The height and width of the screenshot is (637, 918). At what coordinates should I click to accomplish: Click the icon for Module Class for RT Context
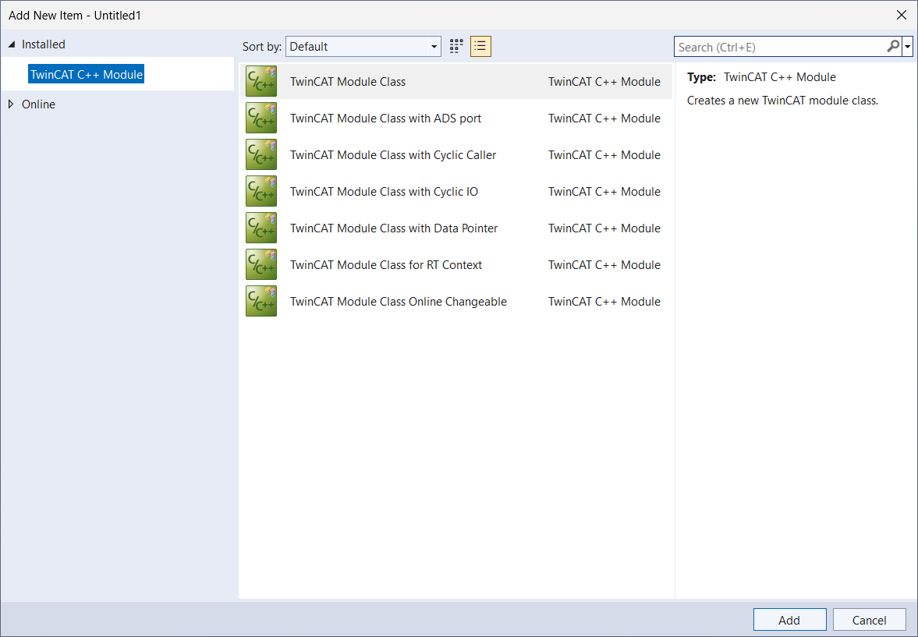tap(261, 264)
